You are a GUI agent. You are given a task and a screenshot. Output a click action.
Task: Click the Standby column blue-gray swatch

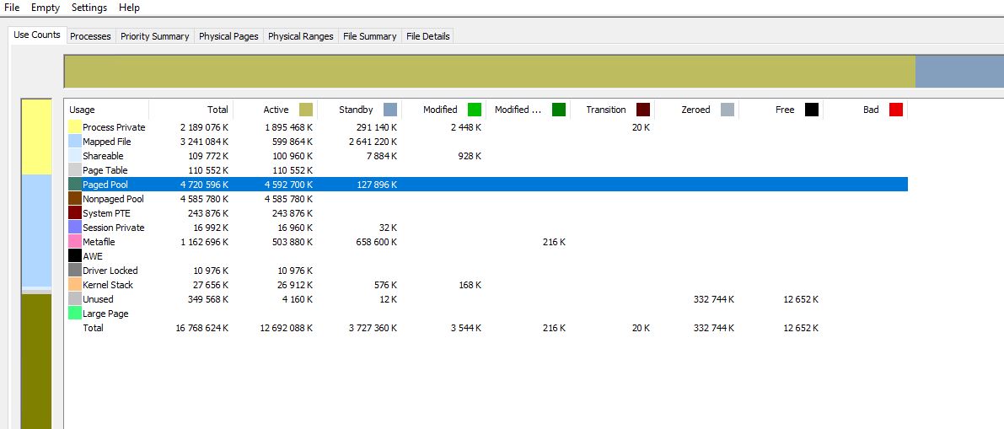[389, 110]
